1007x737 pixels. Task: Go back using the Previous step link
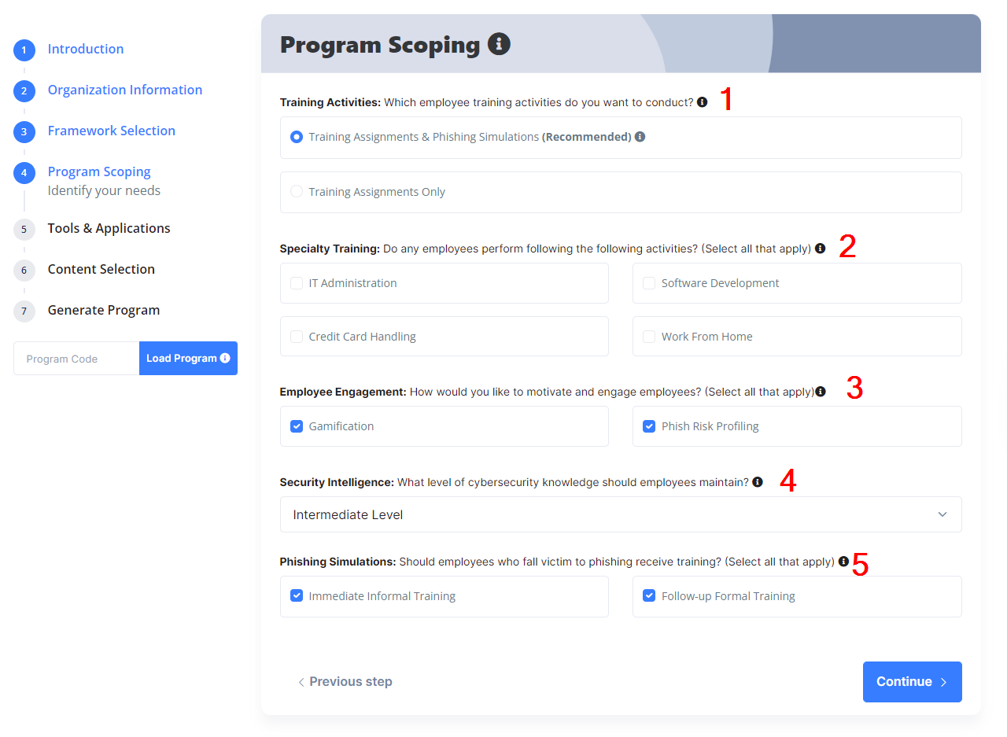(x=345, y=682)
